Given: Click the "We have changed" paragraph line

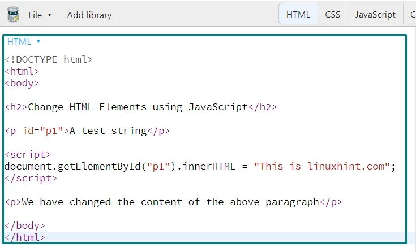Looking at the screenshot, I should click(x=173, y=202).
